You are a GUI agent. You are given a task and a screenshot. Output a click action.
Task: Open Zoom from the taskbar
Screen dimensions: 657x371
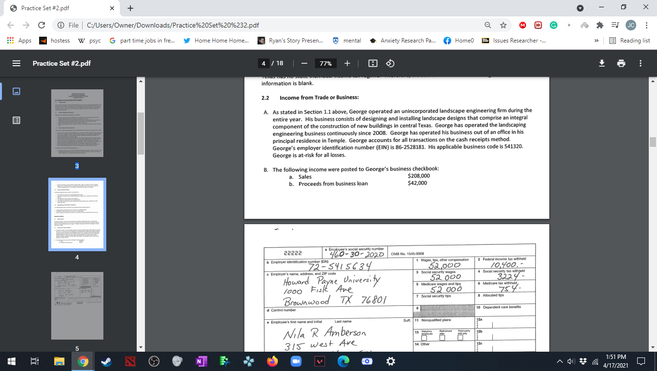pos(295,361)
